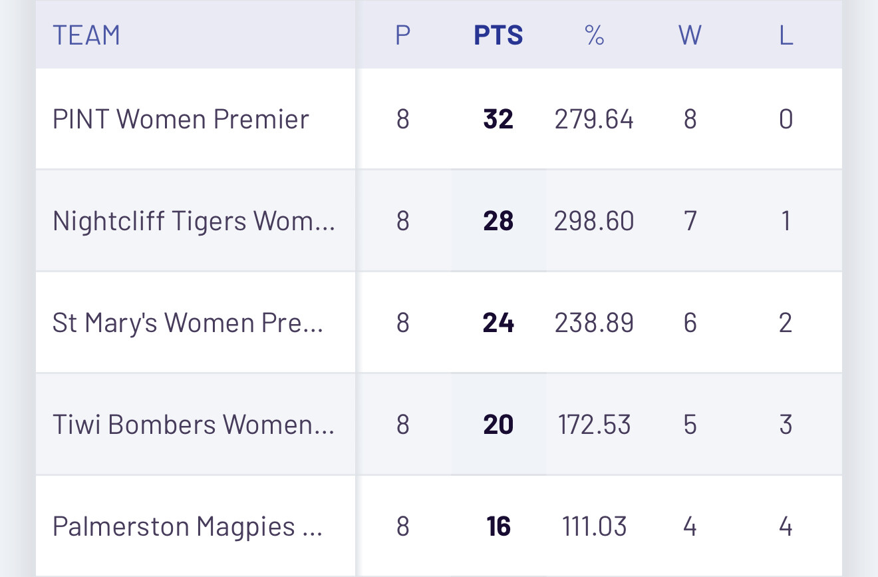Click PINT's 279.64 percentage cell

pyautogui.click(x=594, y=120)
